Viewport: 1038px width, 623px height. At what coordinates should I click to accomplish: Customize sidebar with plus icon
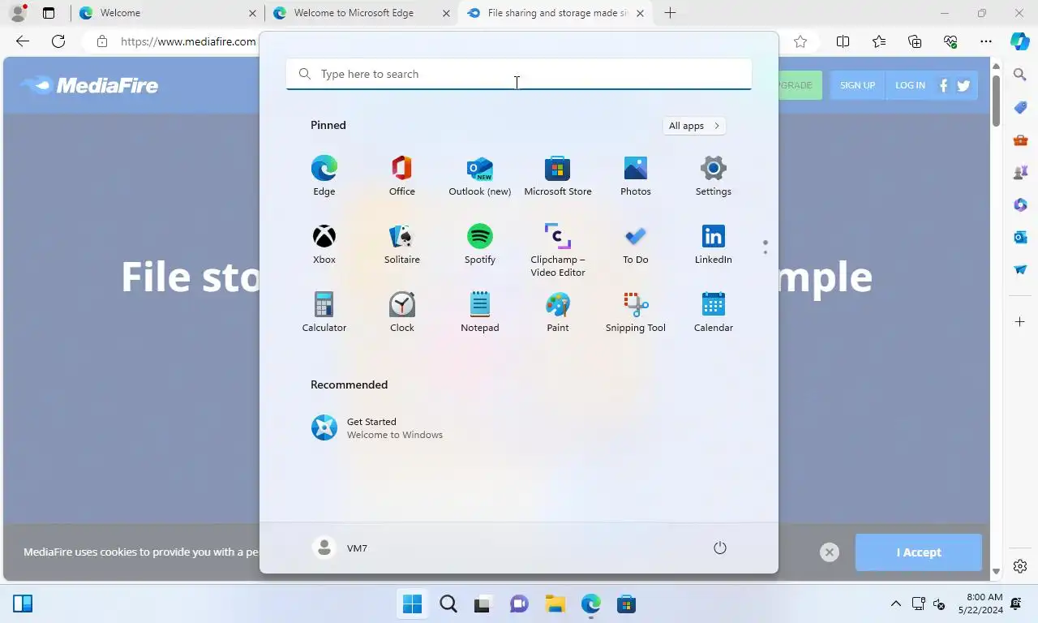click(1020, 322)
